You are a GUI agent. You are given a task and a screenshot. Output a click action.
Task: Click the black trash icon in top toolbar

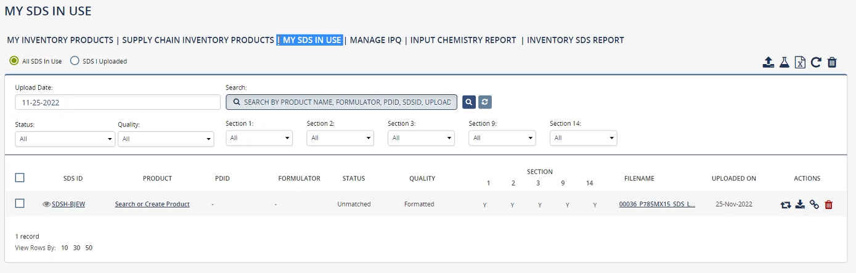coord(832,62)
